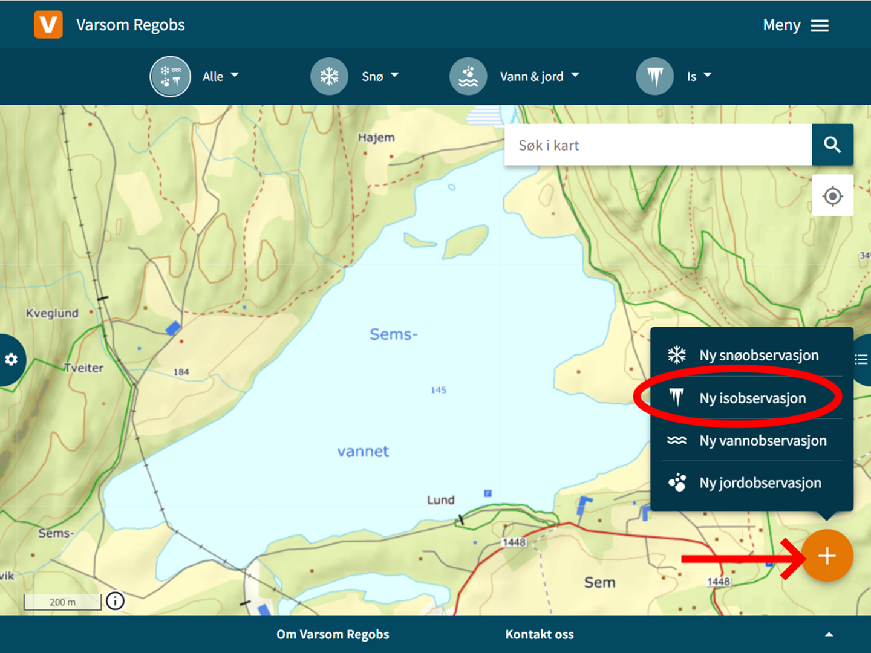Expand the Vann & jord dropdown arrow
871x653 pixels.
click(575, 76)
